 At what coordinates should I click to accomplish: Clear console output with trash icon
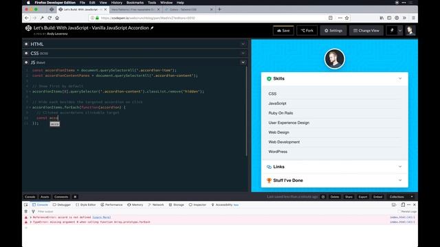[x=26, y=211]
